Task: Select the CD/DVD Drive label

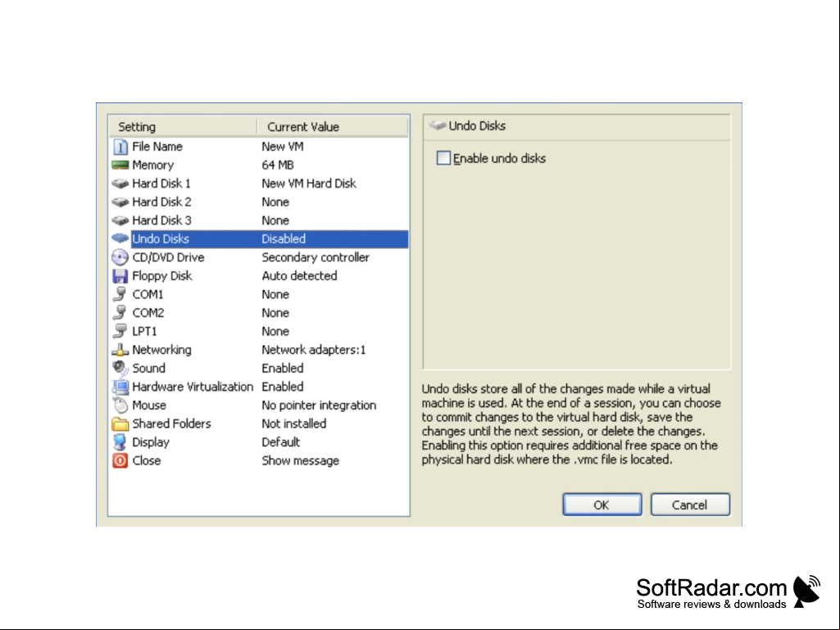Action: point(168,258)
